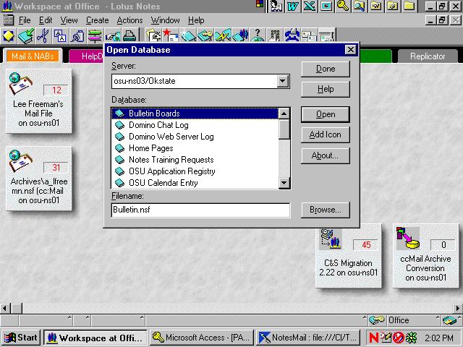Close the Open Database dialog

pos(350,50)
